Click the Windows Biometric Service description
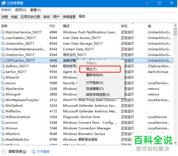178x156 pixels. 84,134
